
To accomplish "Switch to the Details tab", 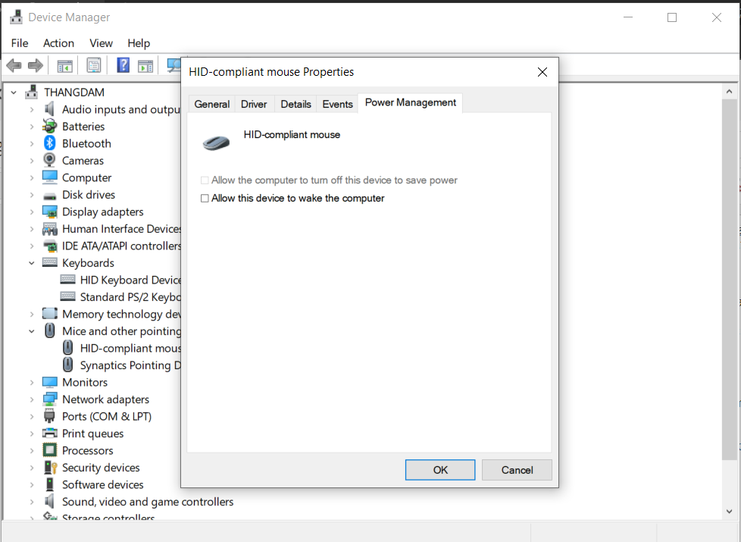I will point(295,104).
